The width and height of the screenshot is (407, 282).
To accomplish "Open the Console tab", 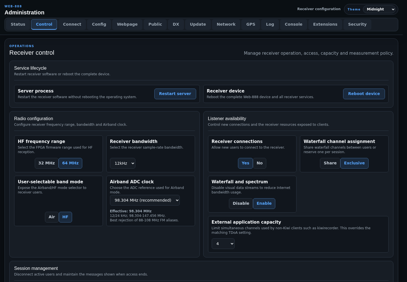I will click(293, 25).
